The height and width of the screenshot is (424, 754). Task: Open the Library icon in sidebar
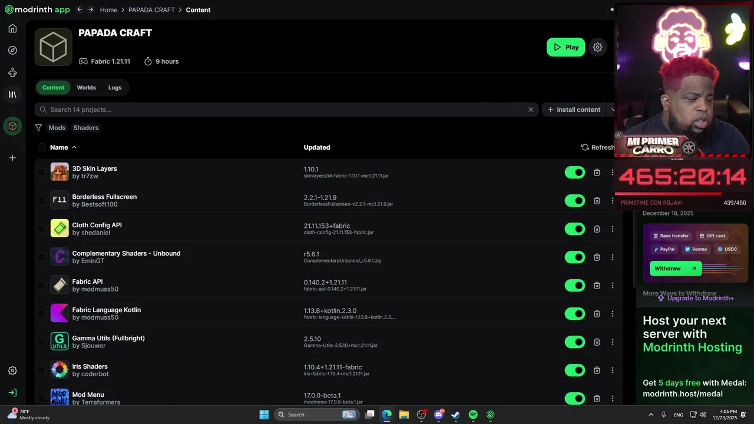coord(12,94)
